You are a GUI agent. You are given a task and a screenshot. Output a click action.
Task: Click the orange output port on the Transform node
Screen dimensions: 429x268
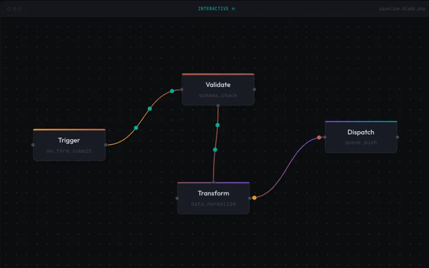[x=254, y=198]
